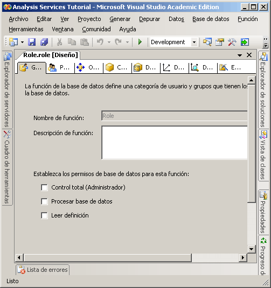271x288 pixels.
Task: Click the Cut scissors icon
Action: 59,42
